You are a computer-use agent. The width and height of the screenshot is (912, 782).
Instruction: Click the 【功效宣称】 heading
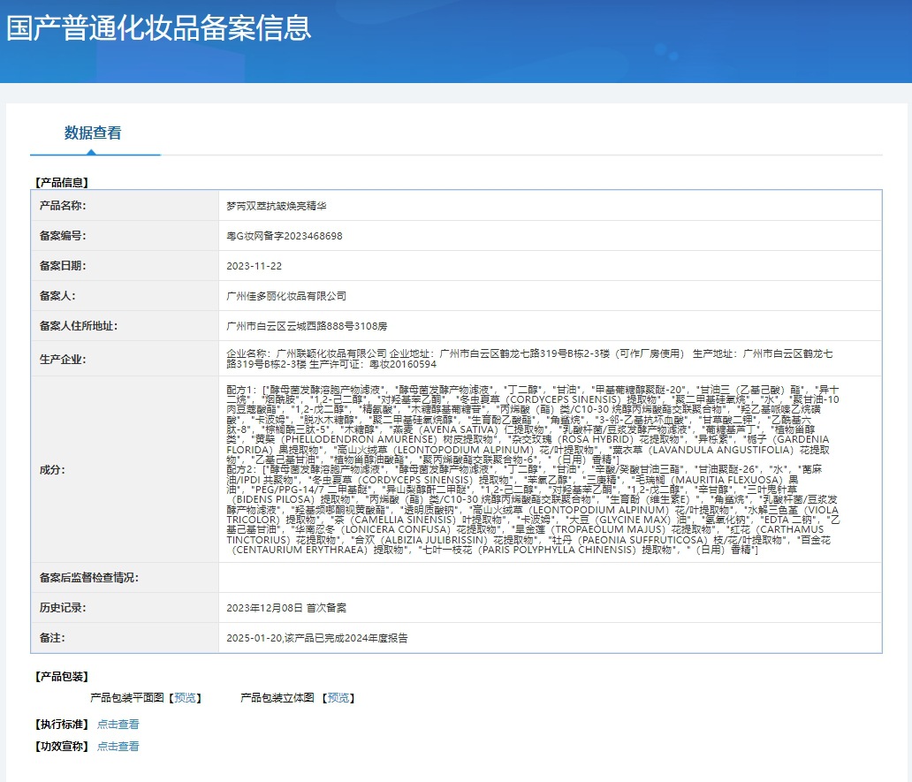click(62, 747)
